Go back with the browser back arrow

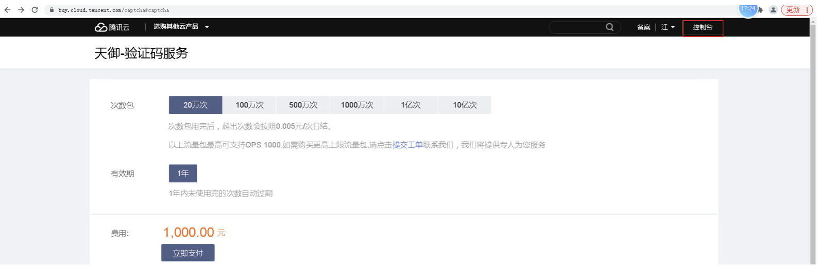7,10
